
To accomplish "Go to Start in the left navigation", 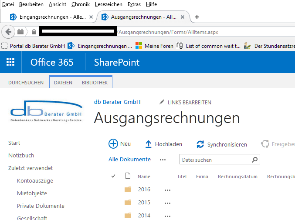I will pyautogui.click(x=14, y=143).
